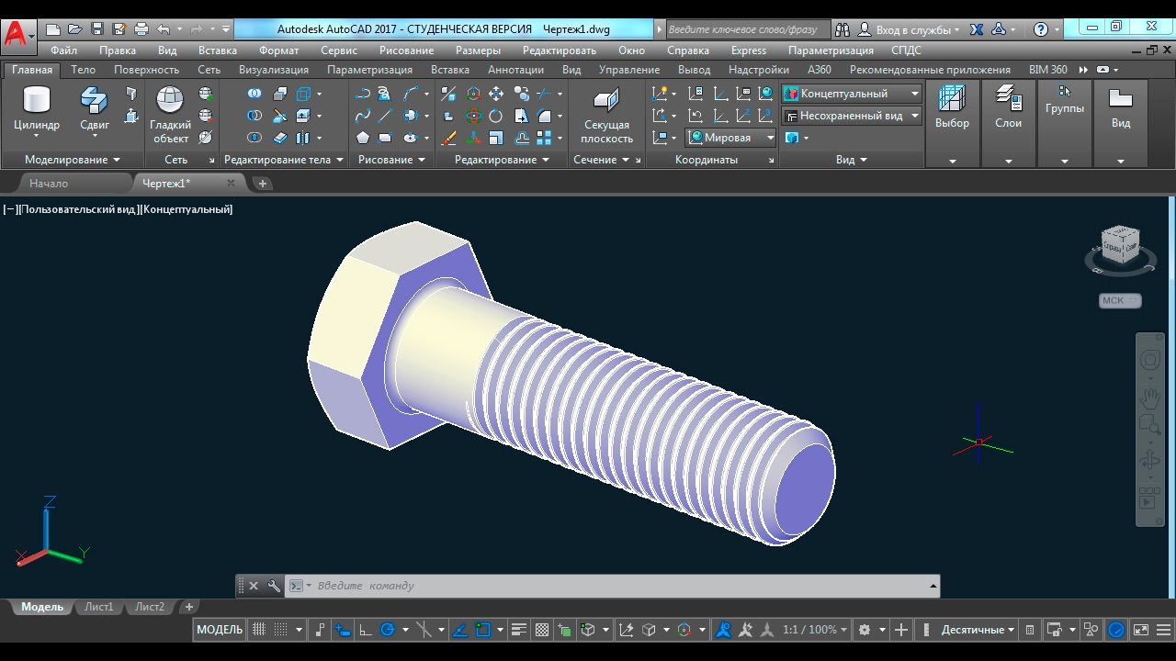Click the ViewCube in the viewport
The width and height of the screenshot is (1176, 661).
pyautogui.click(x=1120, y=246)
